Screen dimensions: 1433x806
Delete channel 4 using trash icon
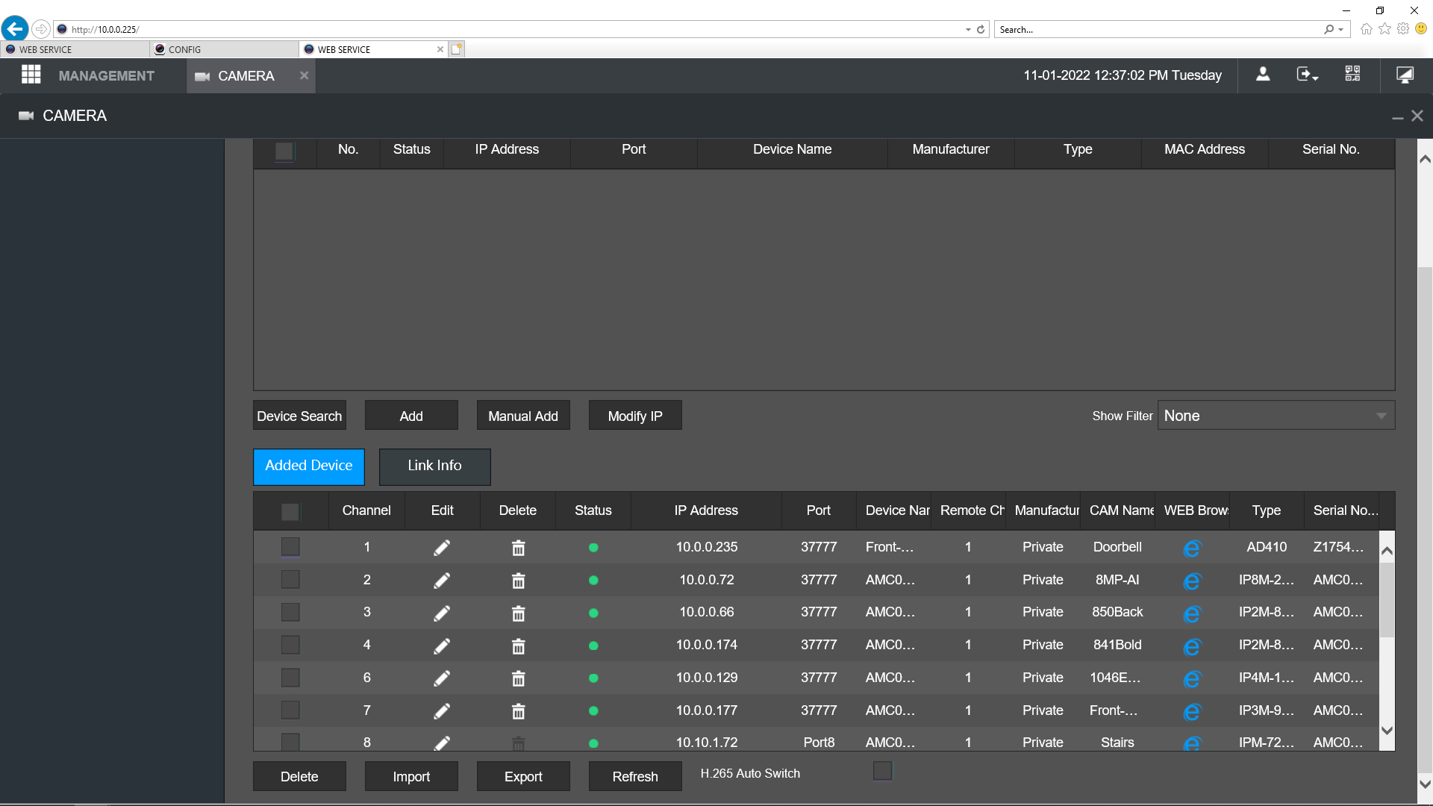(518, 646)
